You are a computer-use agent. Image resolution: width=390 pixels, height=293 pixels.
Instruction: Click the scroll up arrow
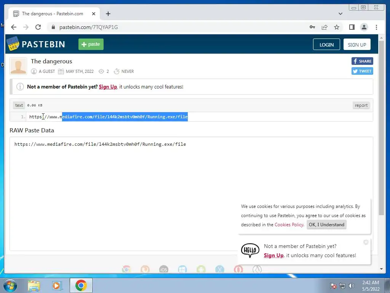pos(381,38)
